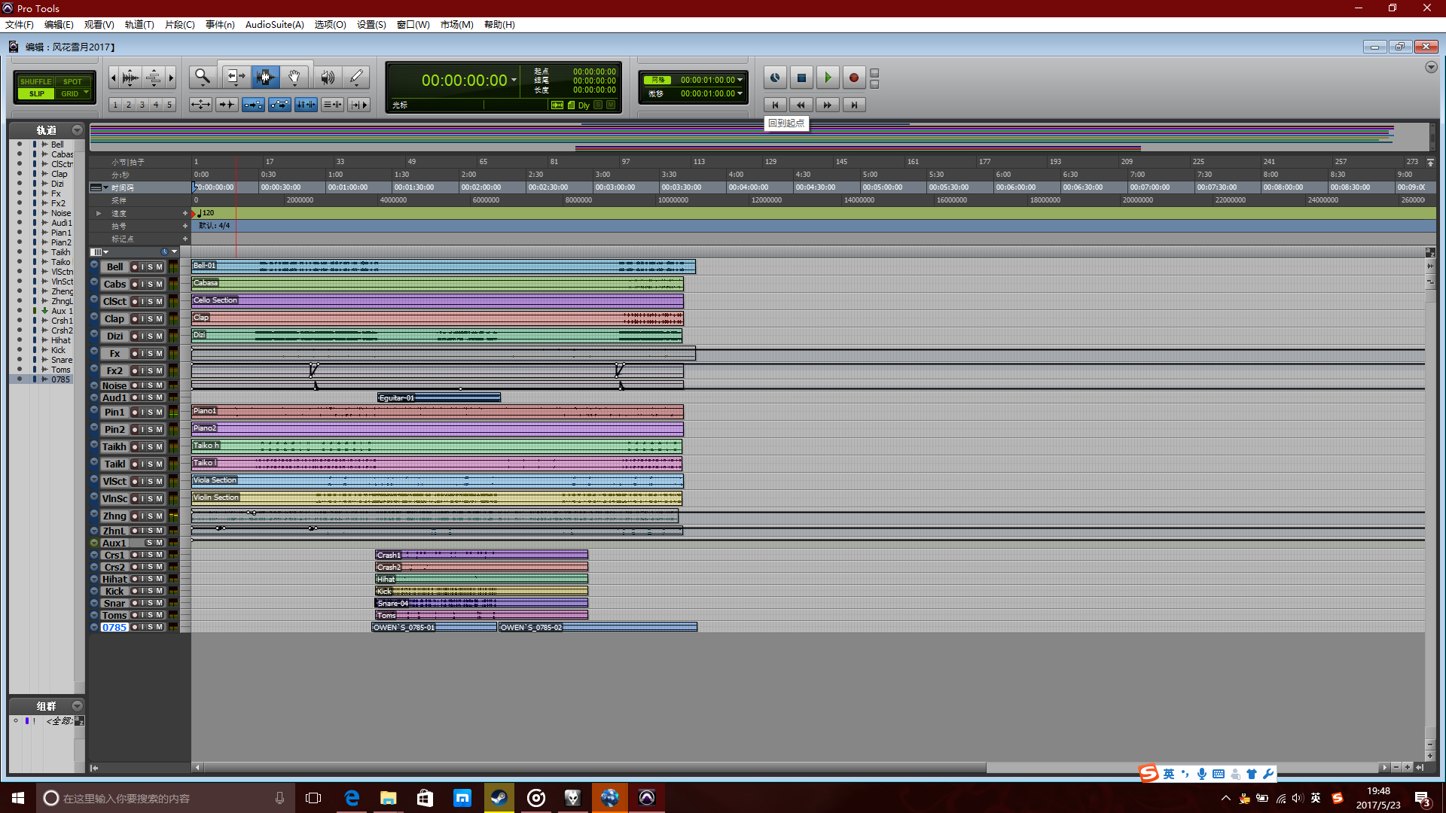Select the Trim tool
1446x813 pixels.
236,77
